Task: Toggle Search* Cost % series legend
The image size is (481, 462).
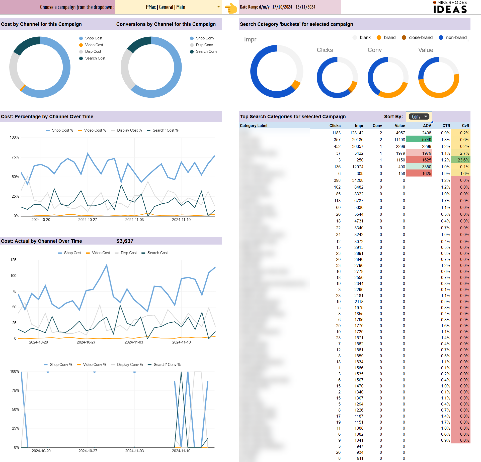Action: click(x=163, y=130)
